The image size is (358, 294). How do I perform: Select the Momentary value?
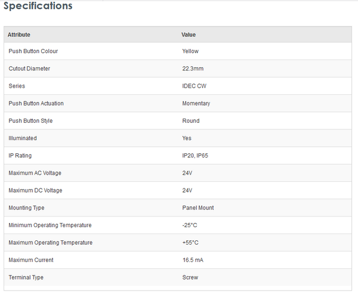coord(196,103)
